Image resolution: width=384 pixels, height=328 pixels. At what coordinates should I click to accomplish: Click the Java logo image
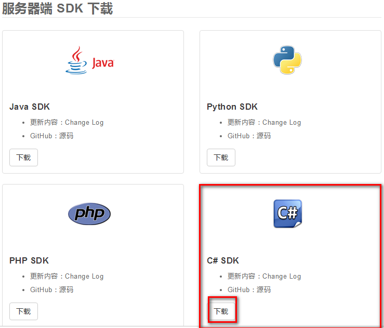pos(89,60)
